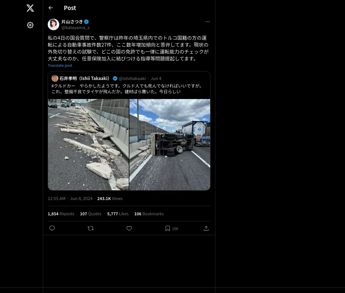Screen dimensions: 345x293
Task: Open the three-dot more options menu
Action: click(208, 22)
